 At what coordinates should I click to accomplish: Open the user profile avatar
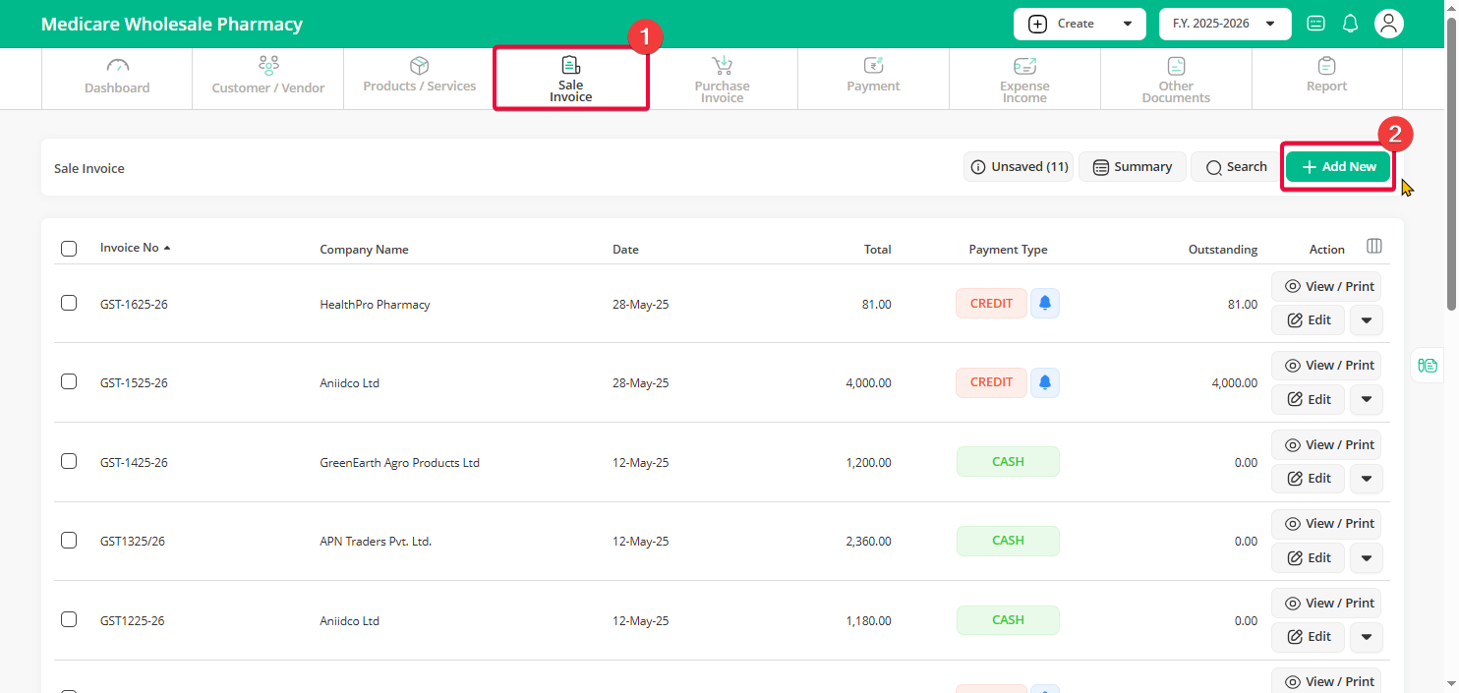1388,24
